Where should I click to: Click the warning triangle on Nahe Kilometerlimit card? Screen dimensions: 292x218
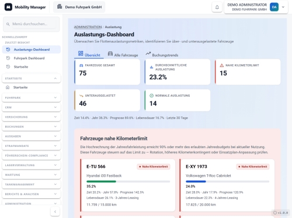221,65
